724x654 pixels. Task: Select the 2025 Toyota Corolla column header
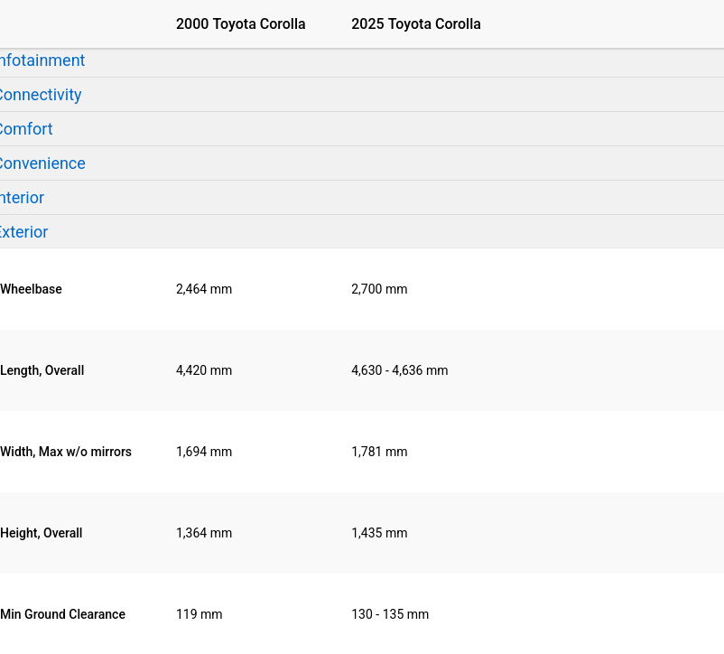coord(416,24)
